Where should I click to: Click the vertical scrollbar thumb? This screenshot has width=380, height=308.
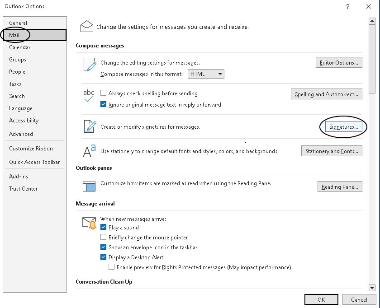point(372,59)
